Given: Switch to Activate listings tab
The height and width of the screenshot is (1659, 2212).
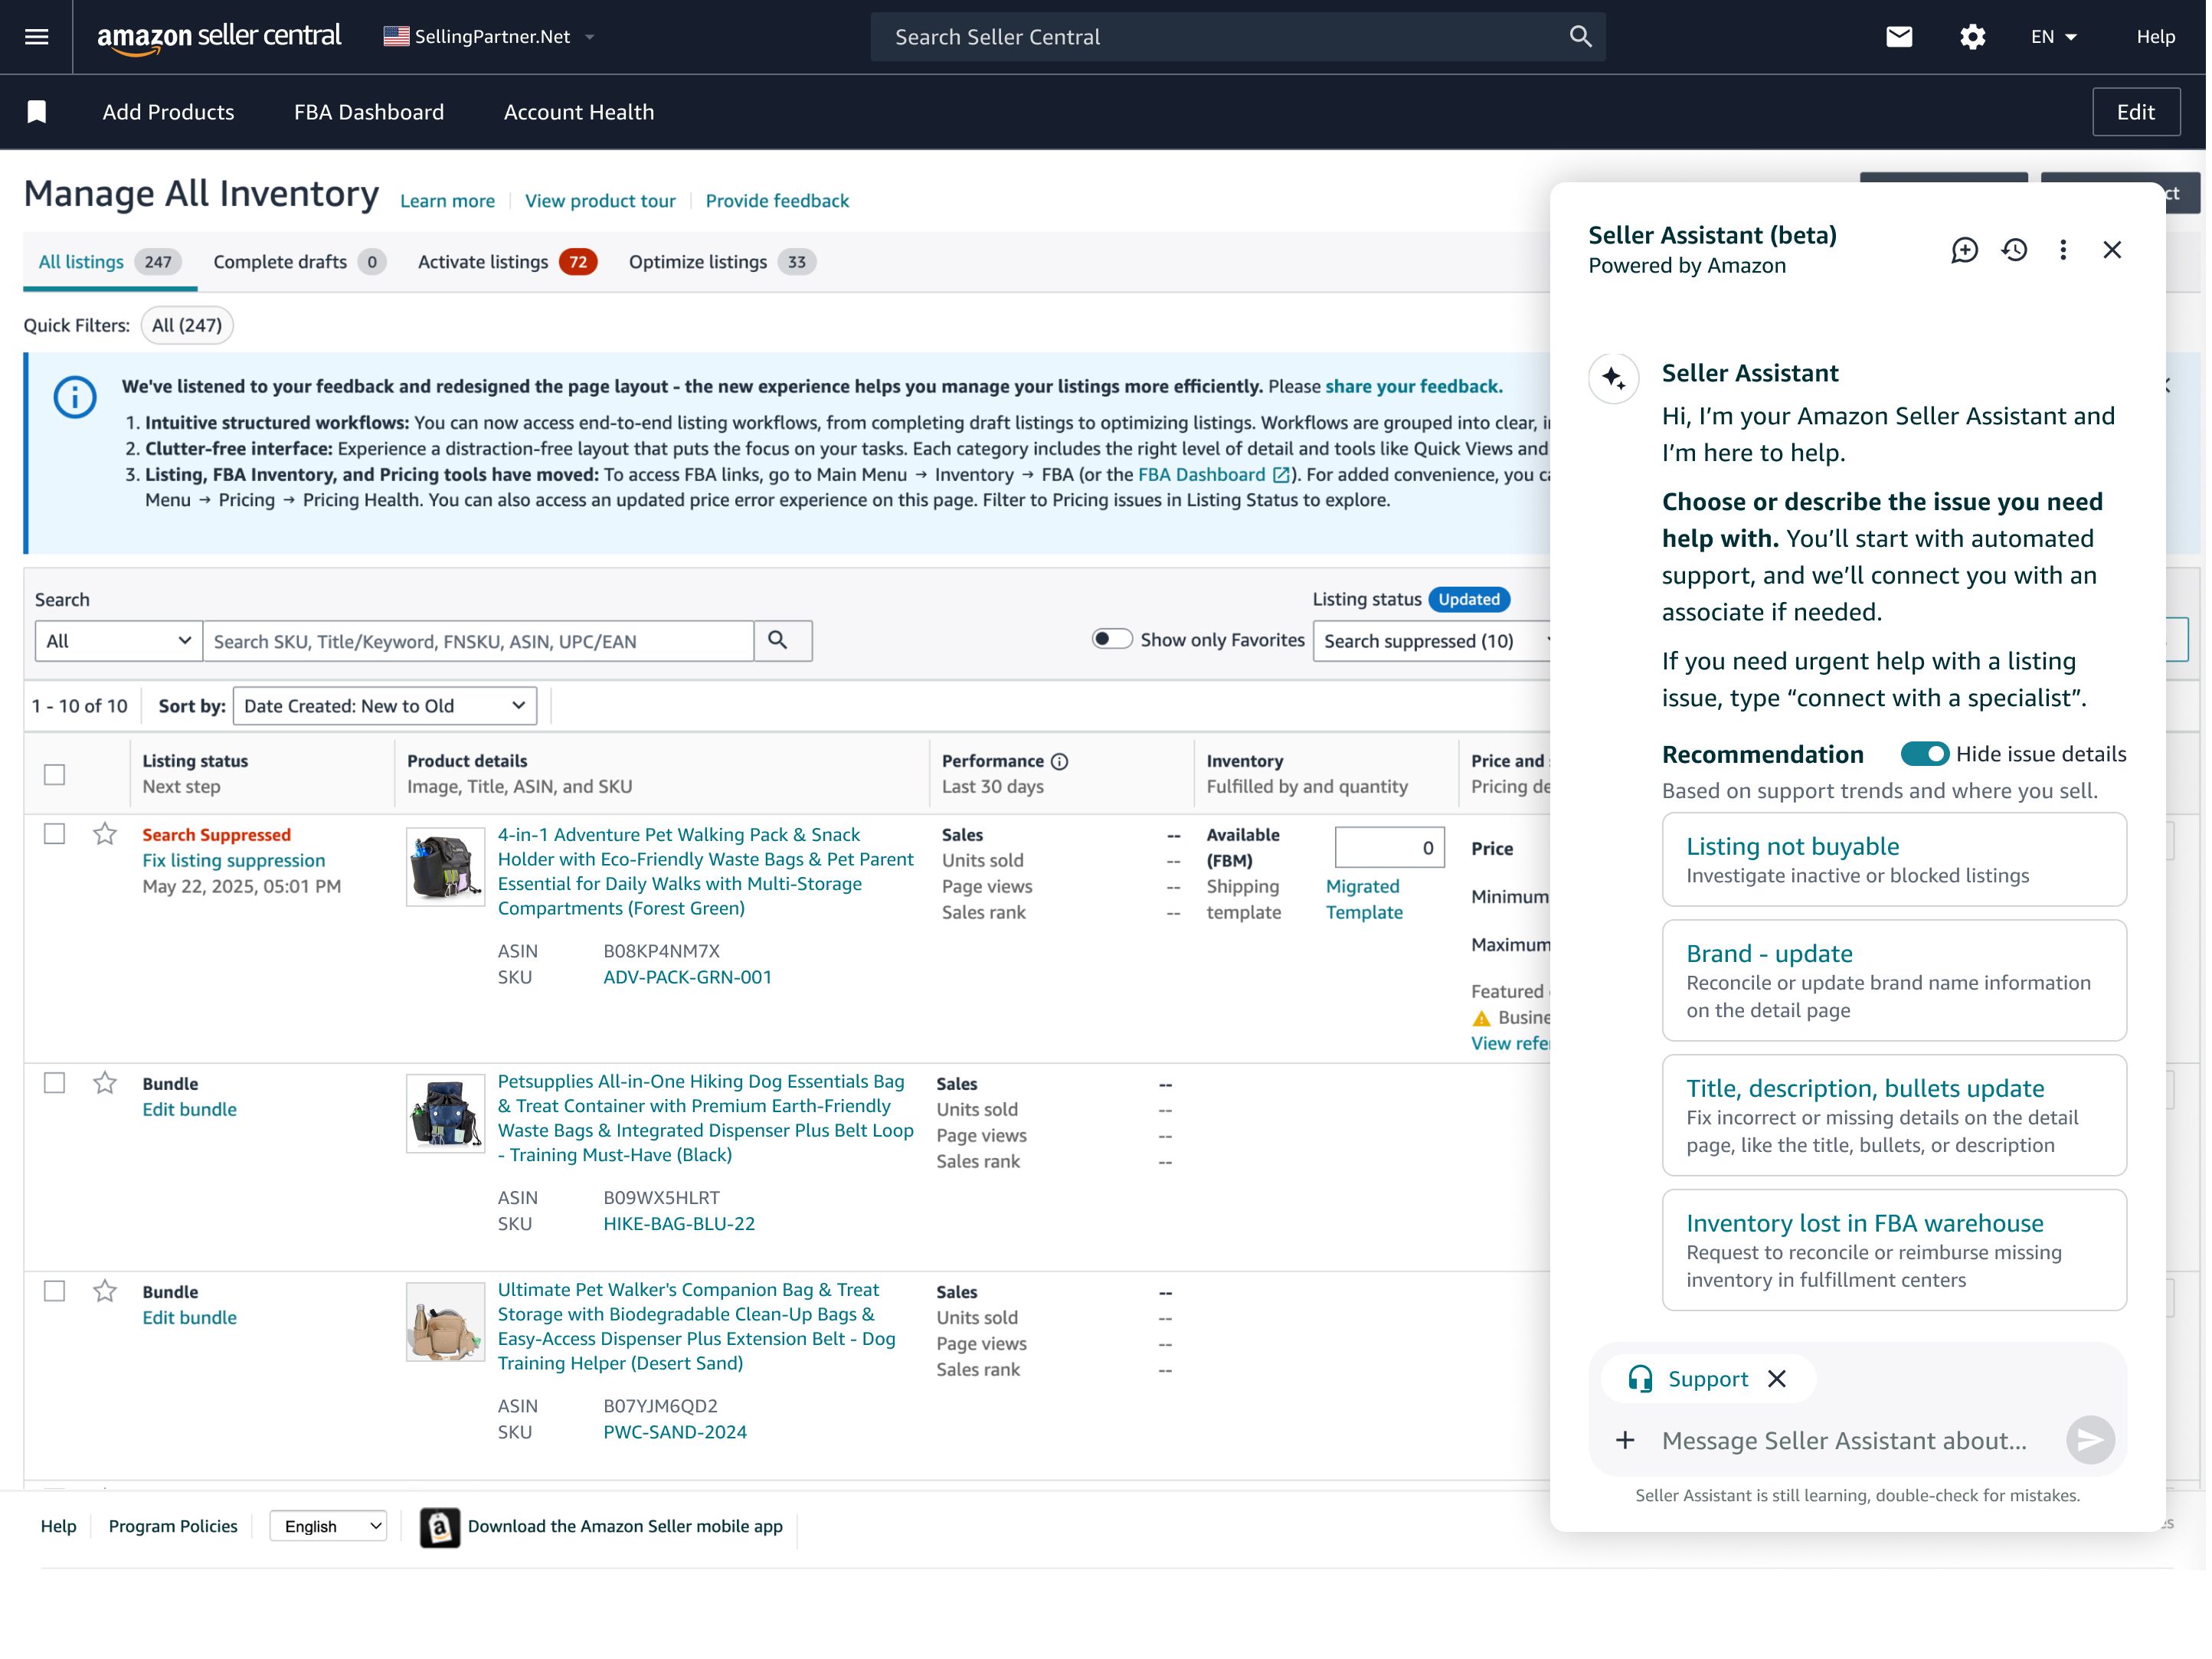Looking at the screenshot, I should coord(506,262).
